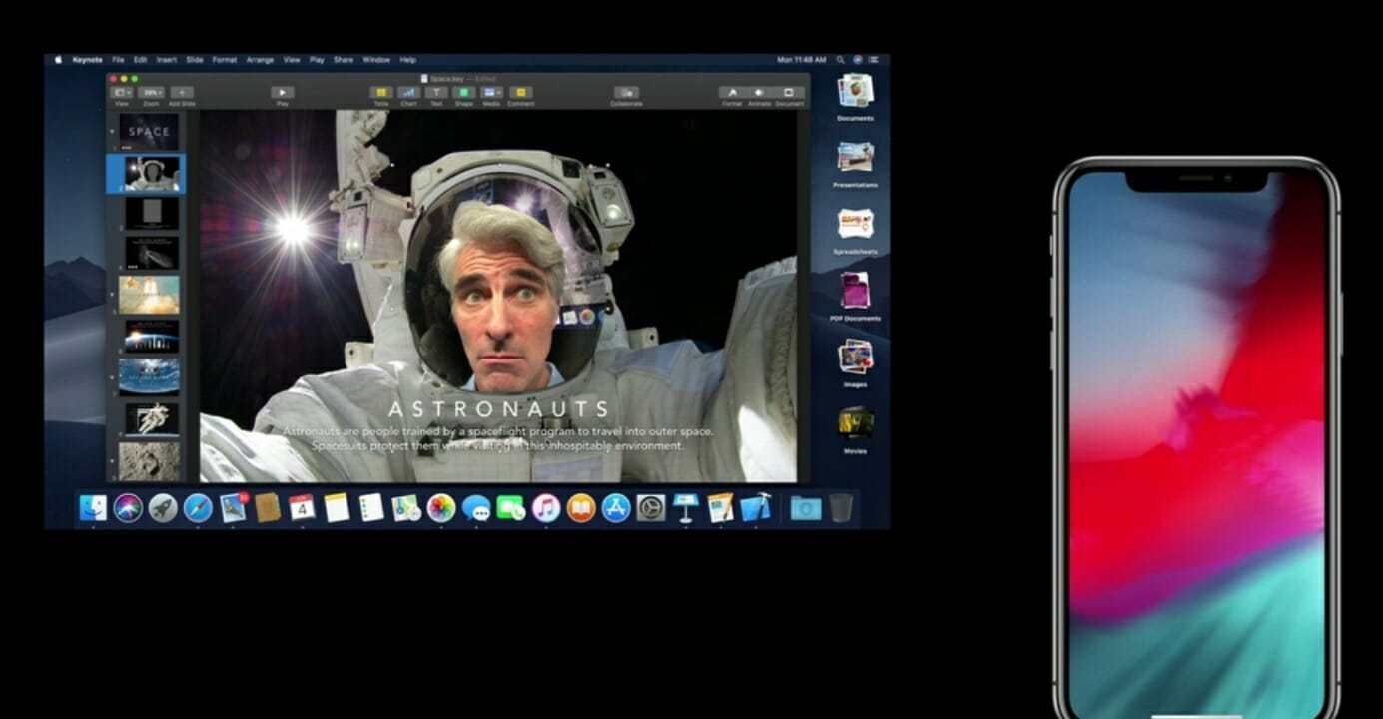Start the slideshow with the Play button

coord(283,93)
